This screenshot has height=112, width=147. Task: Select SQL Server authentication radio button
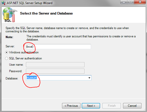[7, 58]
